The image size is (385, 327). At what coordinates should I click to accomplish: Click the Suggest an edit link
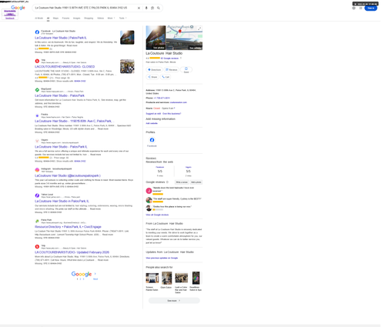tap(153, 114)
